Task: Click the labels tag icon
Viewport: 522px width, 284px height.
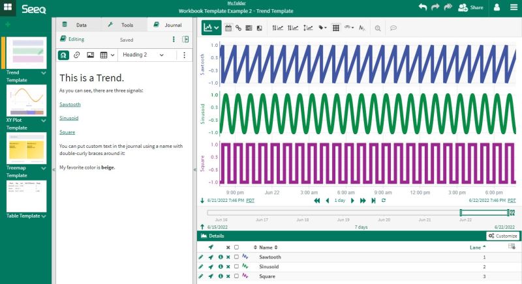Action: coord(322,28)
